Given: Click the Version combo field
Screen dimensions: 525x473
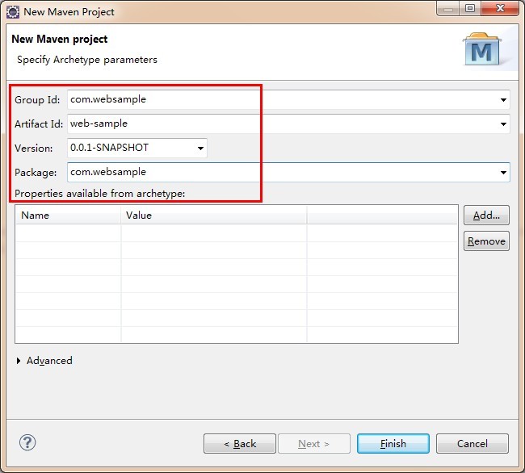Looking at the screenshot, I should pos(137,148).
